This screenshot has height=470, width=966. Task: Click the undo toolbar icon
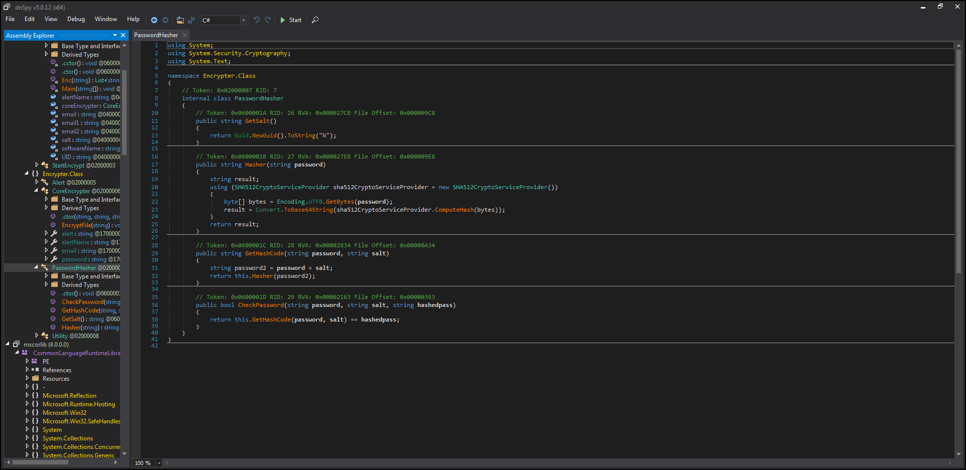click(257, 20)
